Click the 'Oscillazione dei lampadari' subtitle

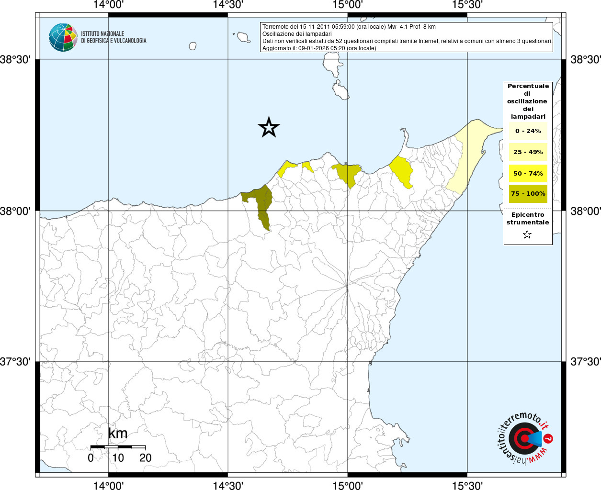[297, 34]
